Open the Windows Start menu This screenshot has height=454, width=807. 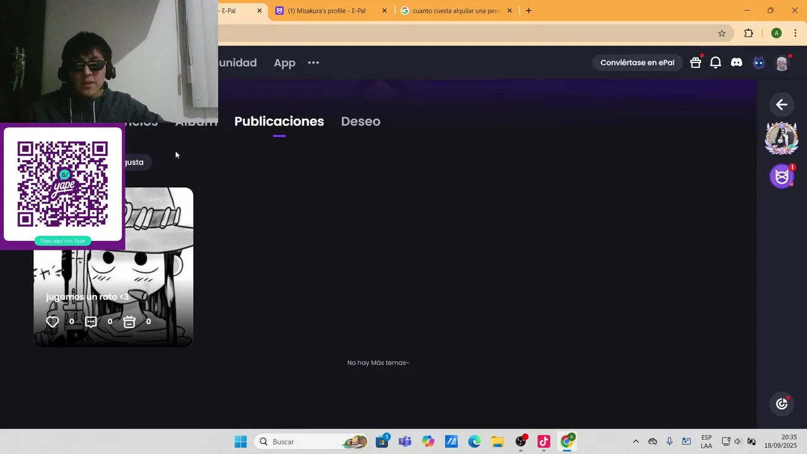241,441
